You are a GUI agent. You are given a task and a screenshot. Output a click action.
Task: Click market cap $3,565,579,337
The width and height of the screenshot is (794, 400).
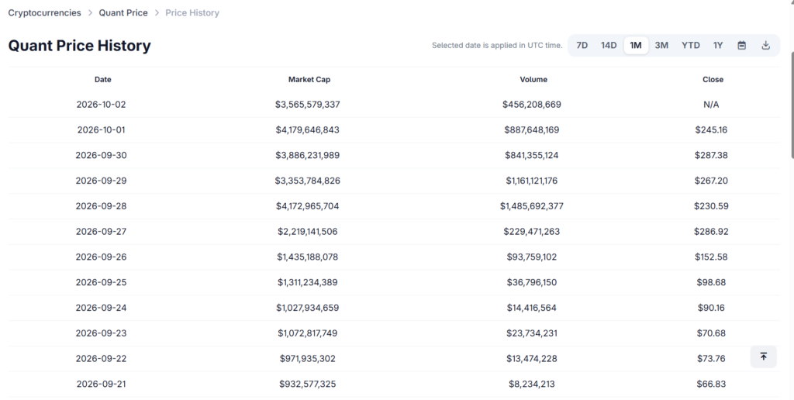pos(307,105)
